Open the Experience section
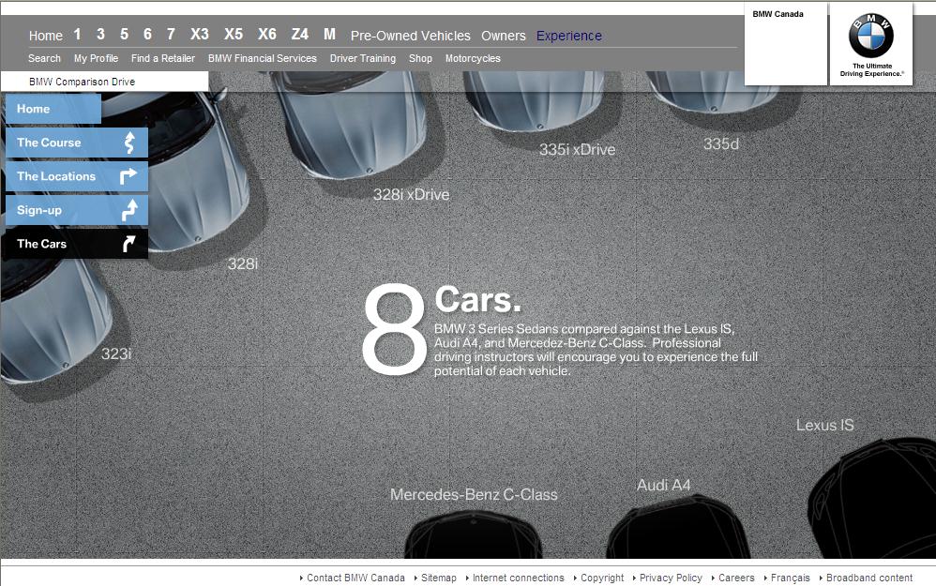 click(x=569, y=36)
